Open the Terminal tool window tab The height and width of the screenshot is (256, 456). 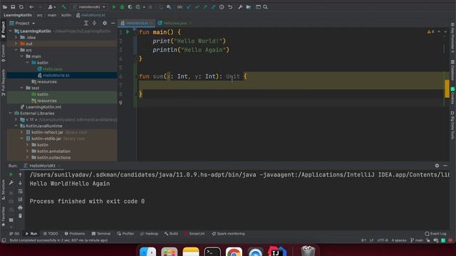[101, 234]
